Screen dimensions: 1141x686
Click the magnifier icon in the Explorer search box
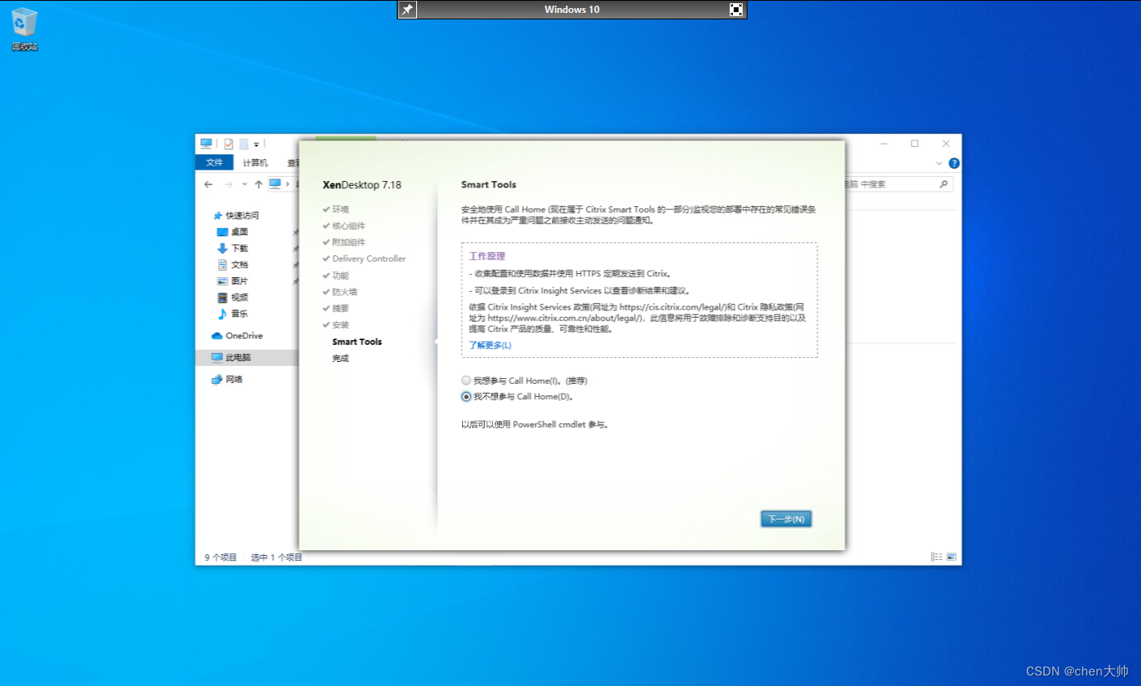943,184
